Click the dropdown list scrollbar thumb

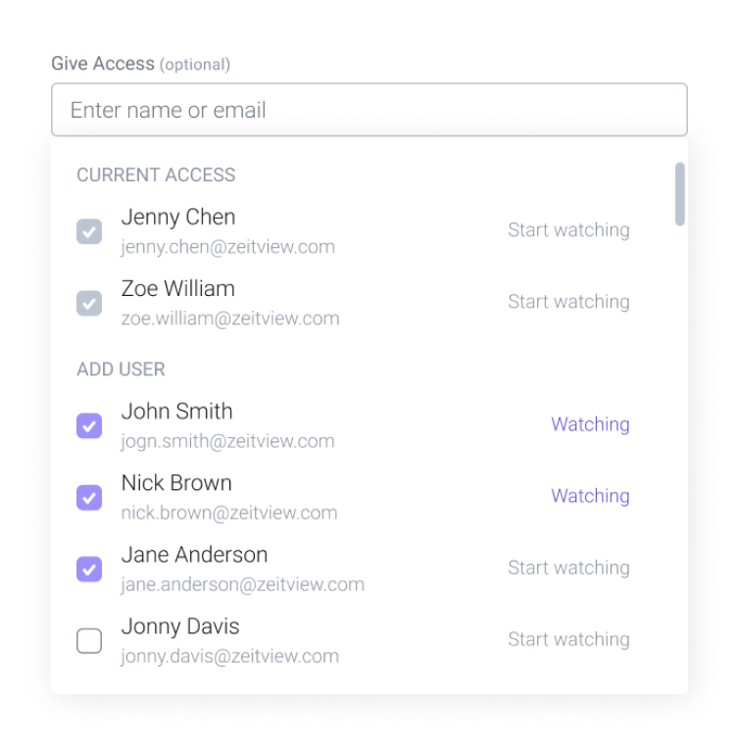(x=680, y=194)
